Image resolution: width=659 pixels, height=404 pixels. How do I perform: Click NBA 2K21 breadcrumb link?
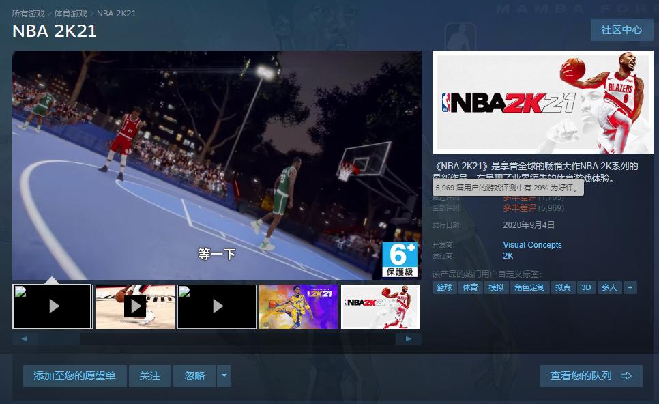tap(117, 14)
